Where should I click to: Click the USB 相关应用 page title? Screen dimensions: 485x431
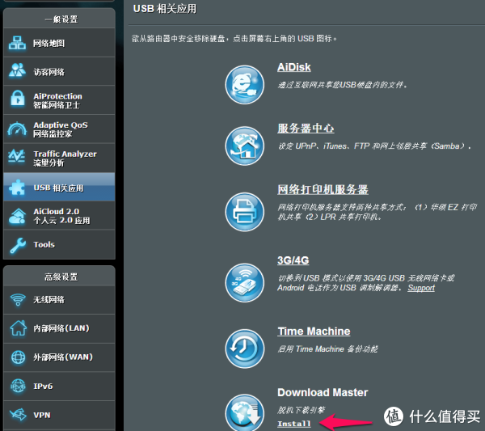[x=165, y=9]
